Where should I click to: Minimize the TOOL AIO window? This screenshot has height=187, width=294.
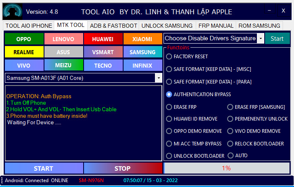coord(270,10)
